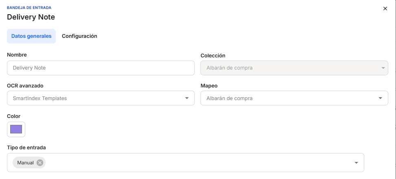
Task: Click empty area of Tipo de entrada field
Action: (x=196, y=163)
